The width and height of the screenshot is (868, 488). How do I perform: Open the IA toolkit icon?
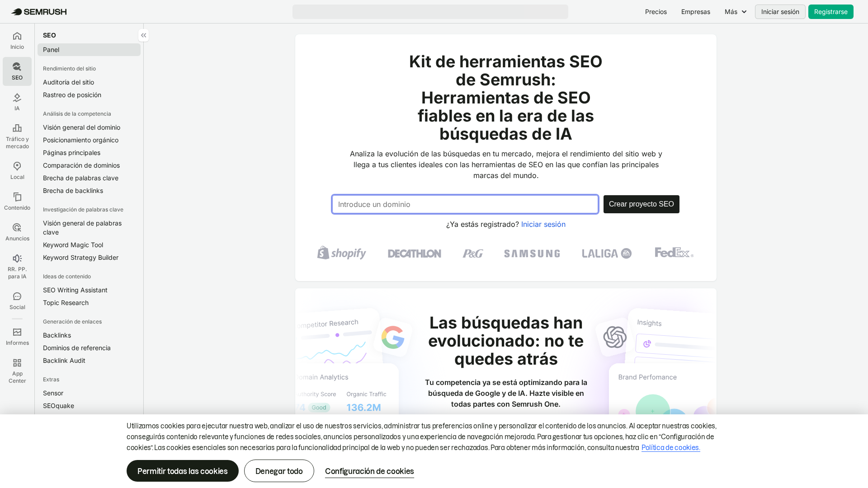tap(17, 102)
